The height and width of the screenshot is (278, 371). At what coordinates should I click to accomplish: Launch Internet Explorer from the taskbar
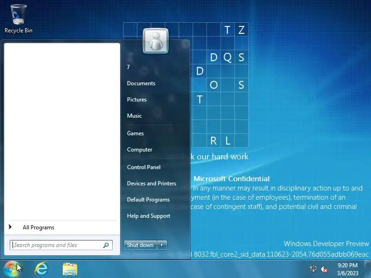(x=41, y=269)
